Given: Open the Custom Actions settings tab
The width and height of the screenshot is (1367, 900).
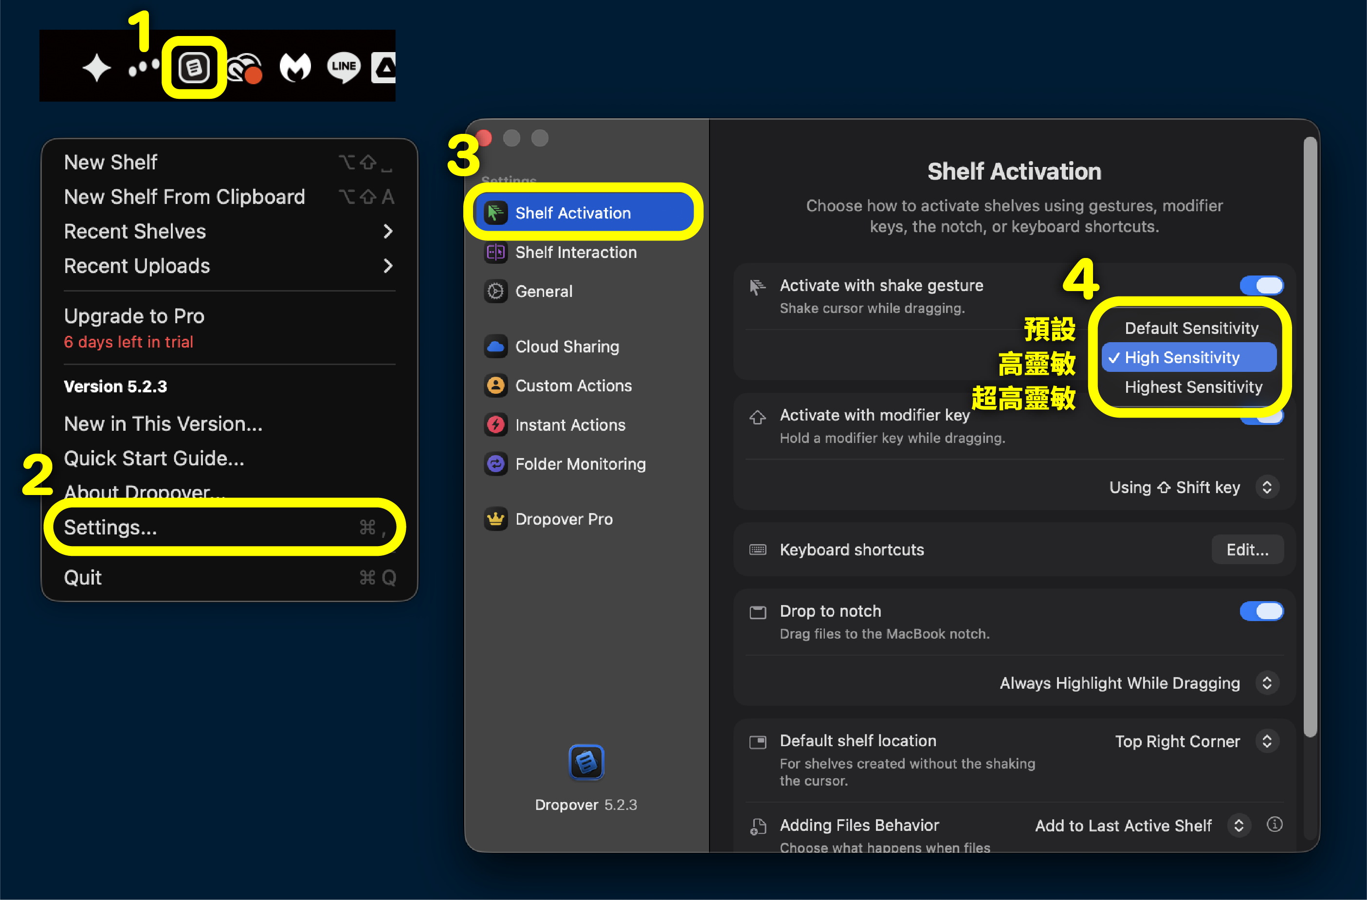Looking at the screenshot, I should click(x=583, y=386).
